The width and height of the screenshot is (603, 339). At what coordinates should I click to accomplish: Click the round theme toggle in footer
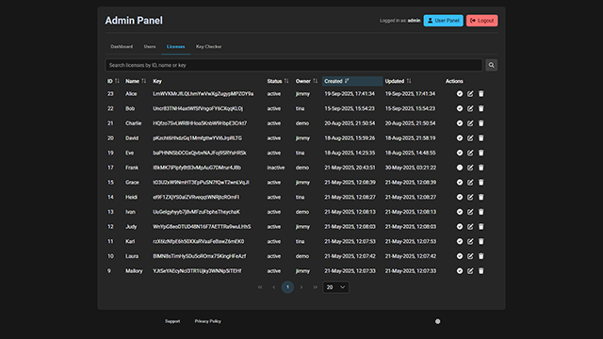tap(437, 321)
